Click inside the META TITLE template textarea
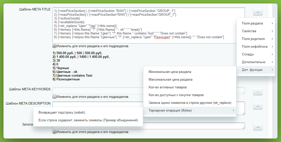 [149, 25]
